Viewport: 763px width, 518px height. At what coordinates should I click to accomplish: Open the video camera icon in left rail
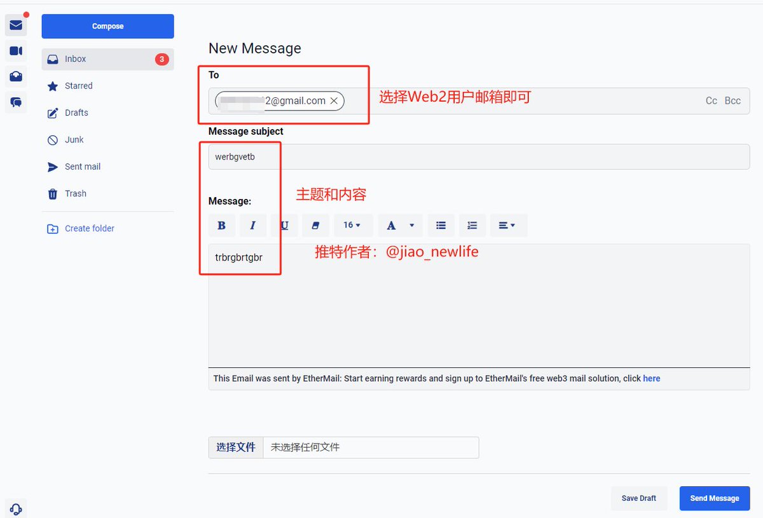point(16,51)
